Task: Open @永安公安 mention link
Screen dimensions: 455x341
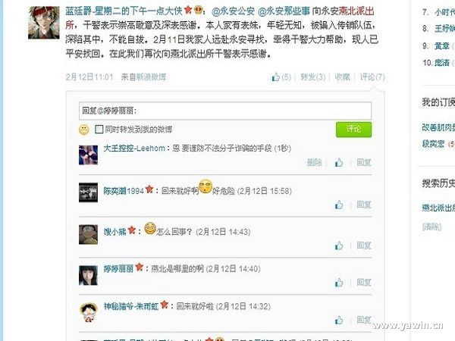Action: (233, 11)
